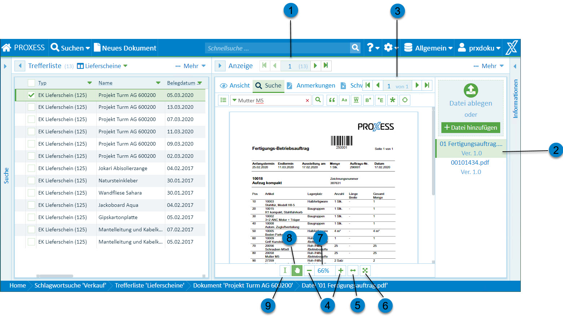Uncheck the first Projekt Turm AG 600200 row

point(31,95)
